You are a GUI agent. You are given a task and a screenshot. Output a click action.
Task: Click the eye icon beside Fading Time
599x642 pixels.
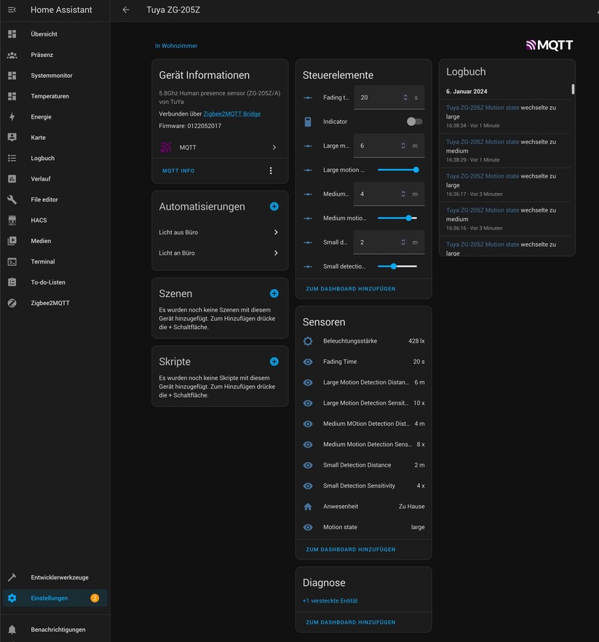pyautogui.click(x=309, y=361)
